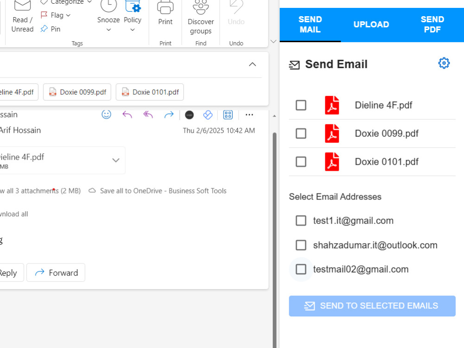The image size is (464, 348).
Task: Click Show all 3 attachments link
Action: pos(40,191)
